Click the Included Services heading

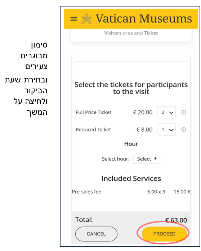[131, 179]
